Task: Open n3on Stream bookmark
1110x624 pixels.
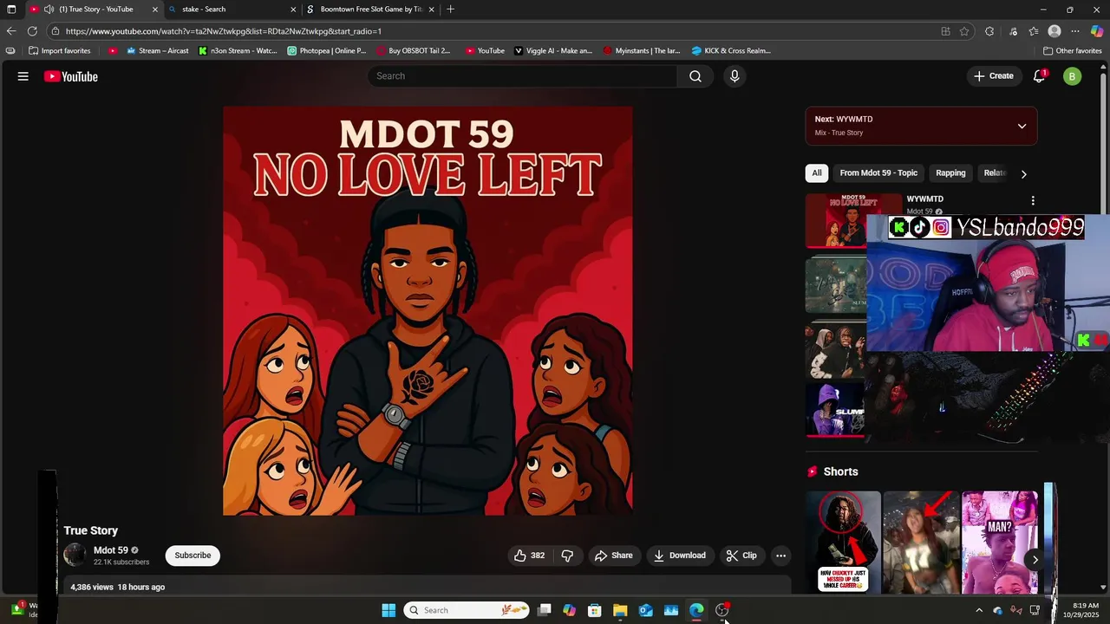Action: click(238, 50)
